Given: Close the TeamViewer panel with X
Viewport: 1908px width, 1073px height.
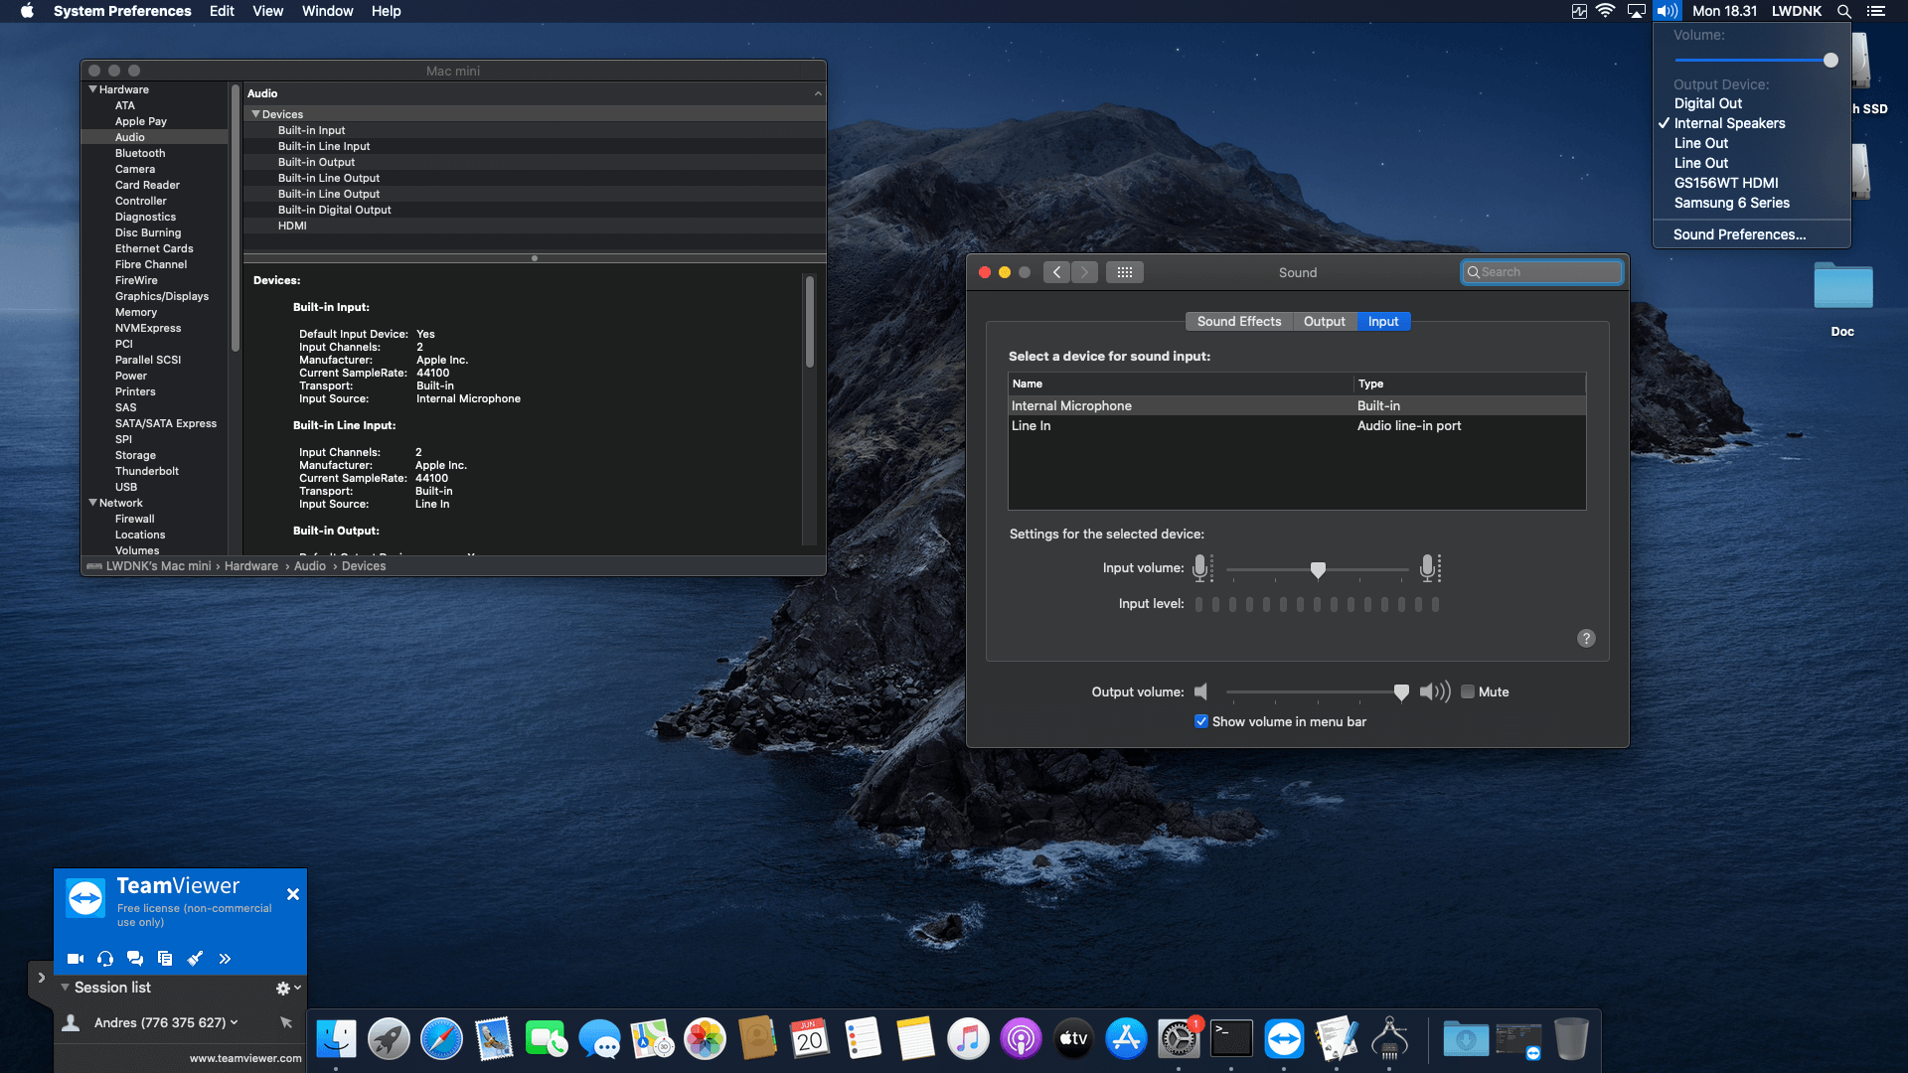Looking at the screenshot, I should [x=293, y=894].
